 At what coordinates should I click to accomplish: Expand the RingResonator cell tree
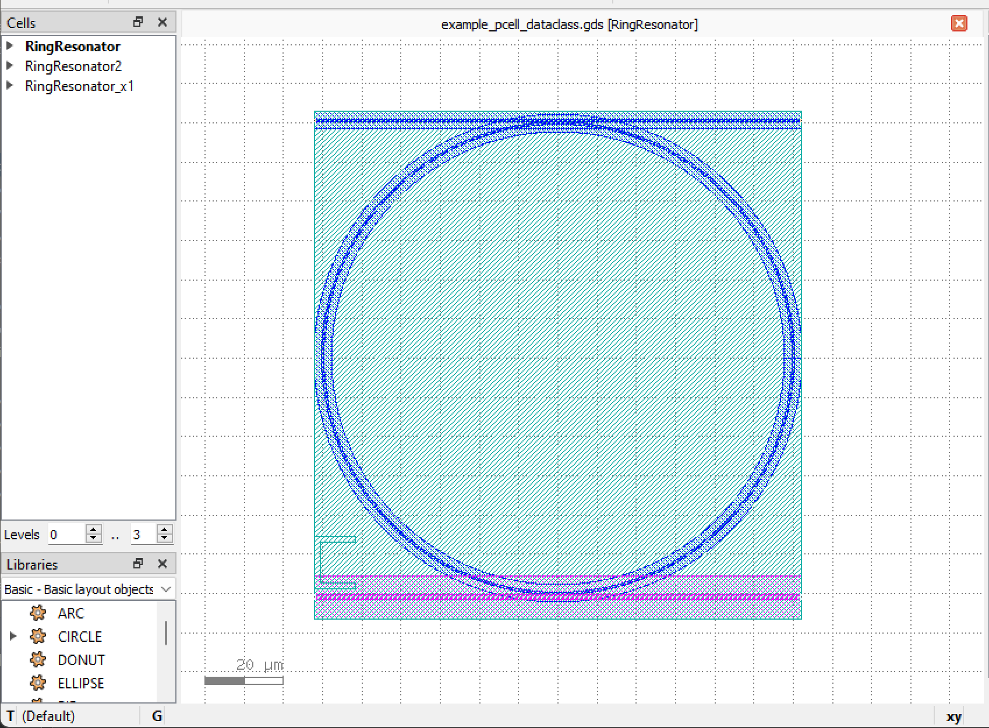(x=9, y=45)
